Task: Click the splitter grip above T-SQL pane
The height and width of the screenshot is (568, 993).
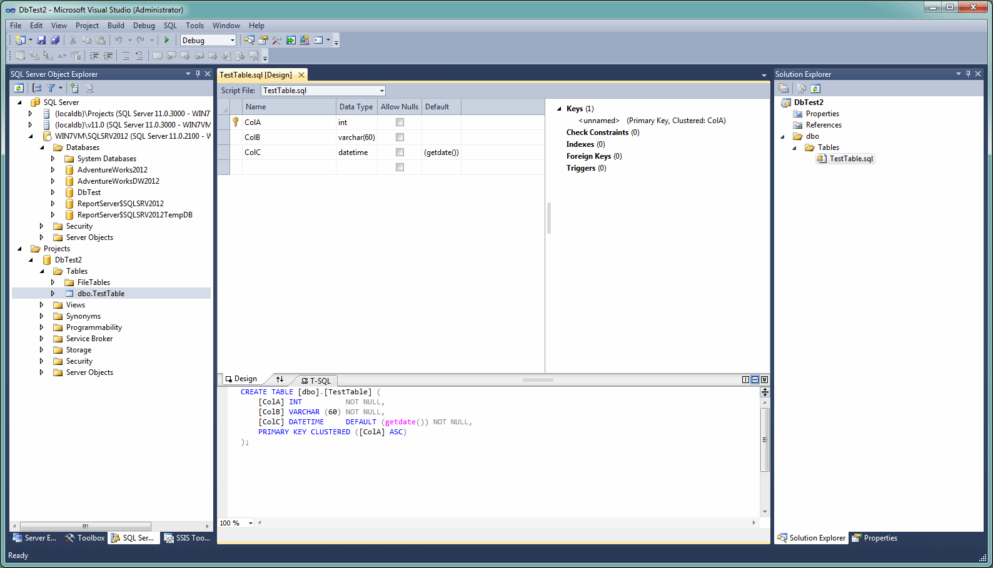Action: (538, 380)
